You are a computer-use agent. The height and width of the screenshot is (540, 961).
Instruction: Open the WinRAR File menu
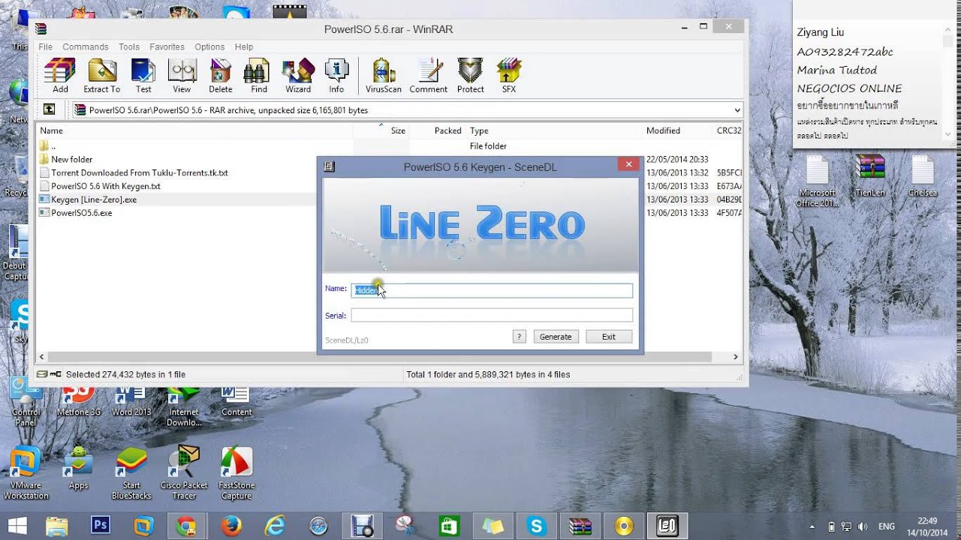[x=46, y=46]
